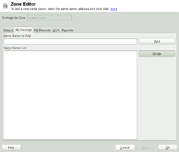Click the "Settings for Zone" label
Screen dimensions: 179x152
[x=14, y=18]
